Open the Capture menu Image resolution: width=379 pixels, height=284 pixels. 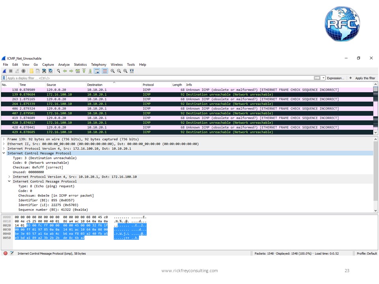coord(48,65)
